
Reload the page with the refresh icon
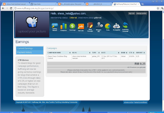[x=11, y=8]
